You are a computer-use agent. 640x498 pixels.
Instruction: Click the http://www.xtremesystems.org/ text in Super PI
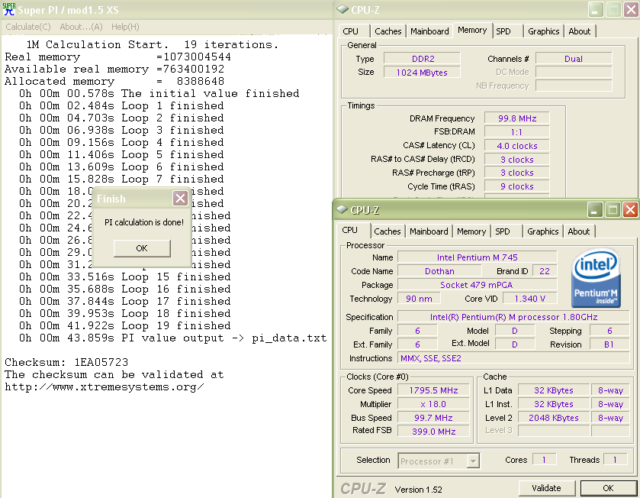[x=105, y=387]
